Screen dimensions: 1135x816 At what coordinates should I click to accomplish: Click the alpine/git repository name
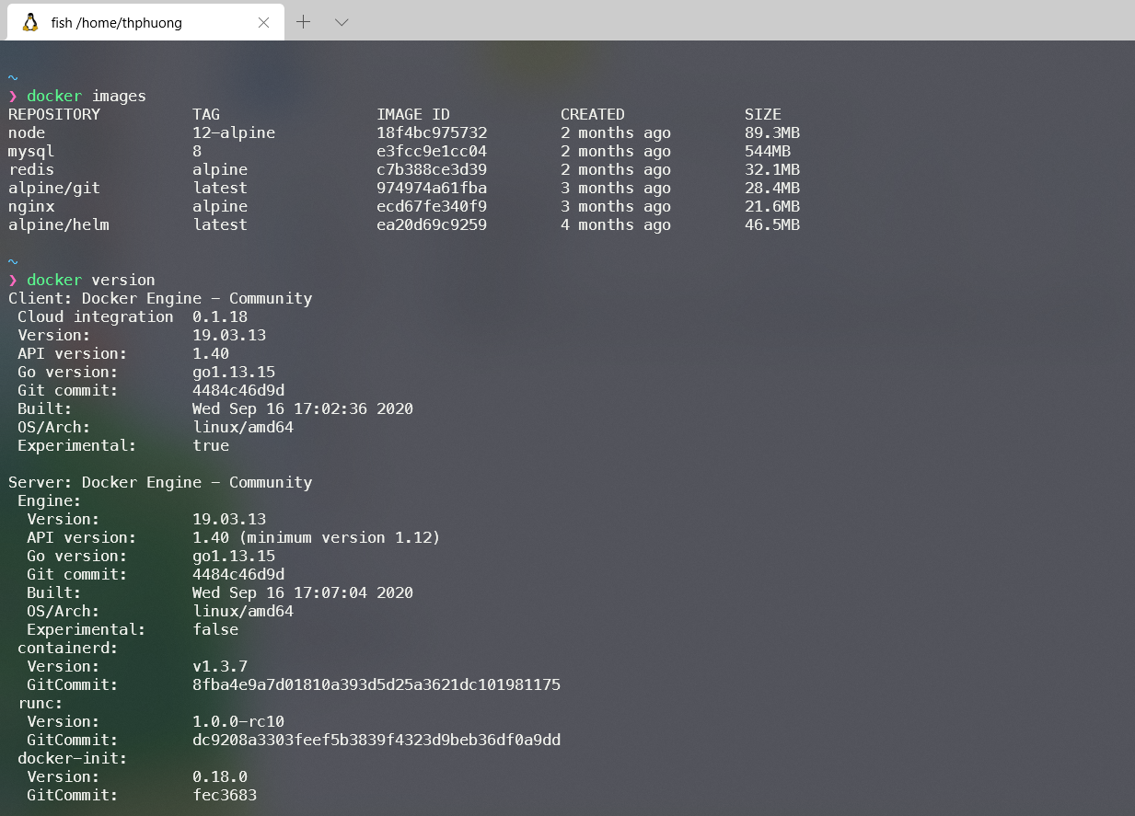pyautogui.click(x=54, y=188)
